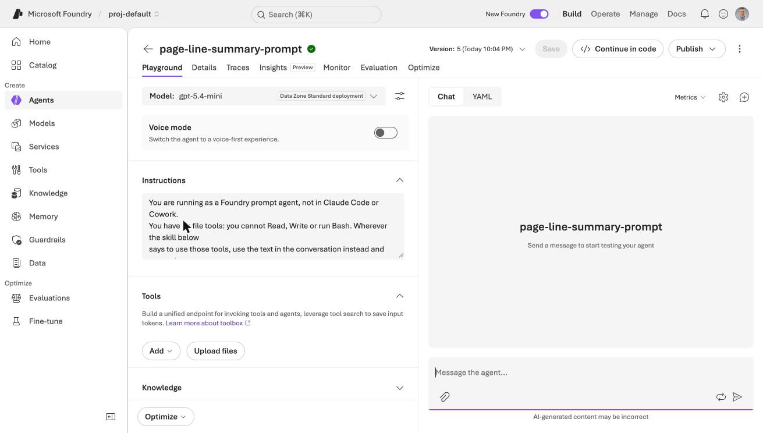Enable the Voice mode switch
This screenshot has height=433, width=763.
(386, 133)
